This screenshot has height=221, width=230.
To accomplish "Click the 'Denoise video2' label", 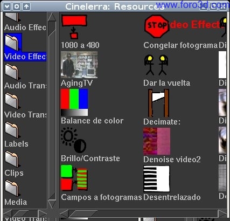I will (x=172, y=160).
